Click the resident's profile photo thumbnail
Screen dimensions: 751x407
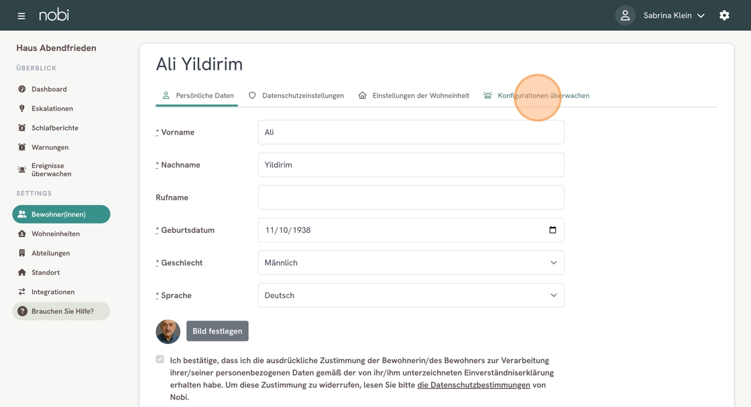pos(168,331)
